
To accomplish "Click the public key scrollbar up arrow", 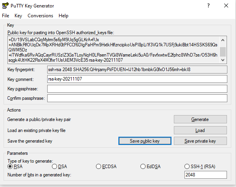I will (x=223, y=40).
